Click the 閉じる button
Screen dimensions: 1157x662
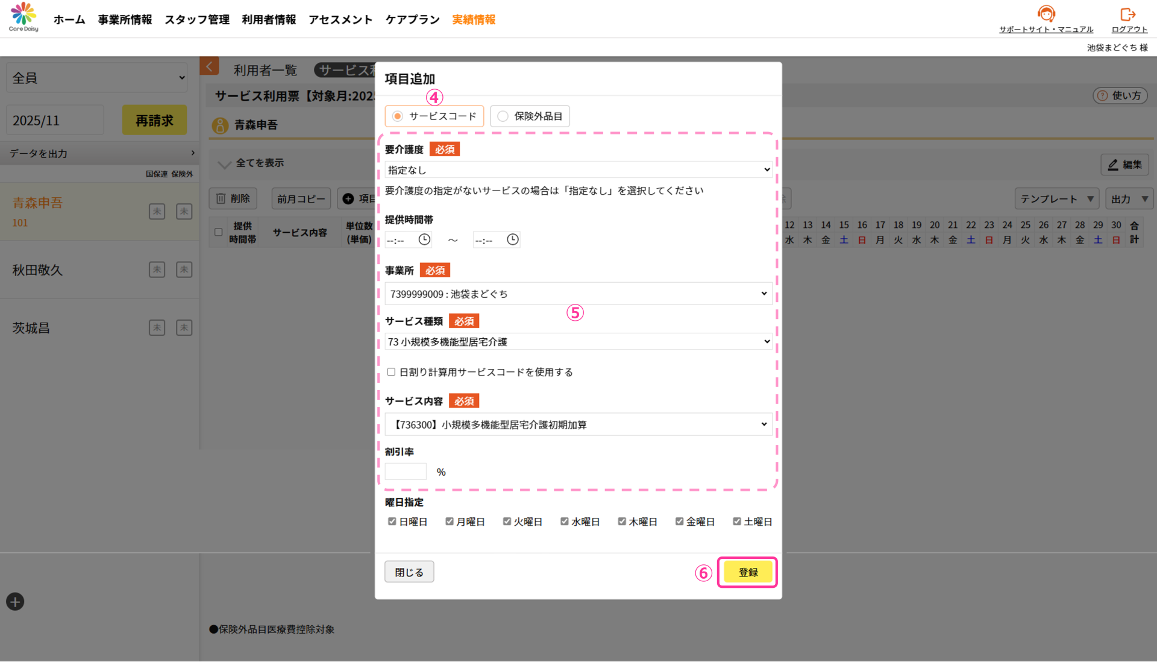point(409,572)
